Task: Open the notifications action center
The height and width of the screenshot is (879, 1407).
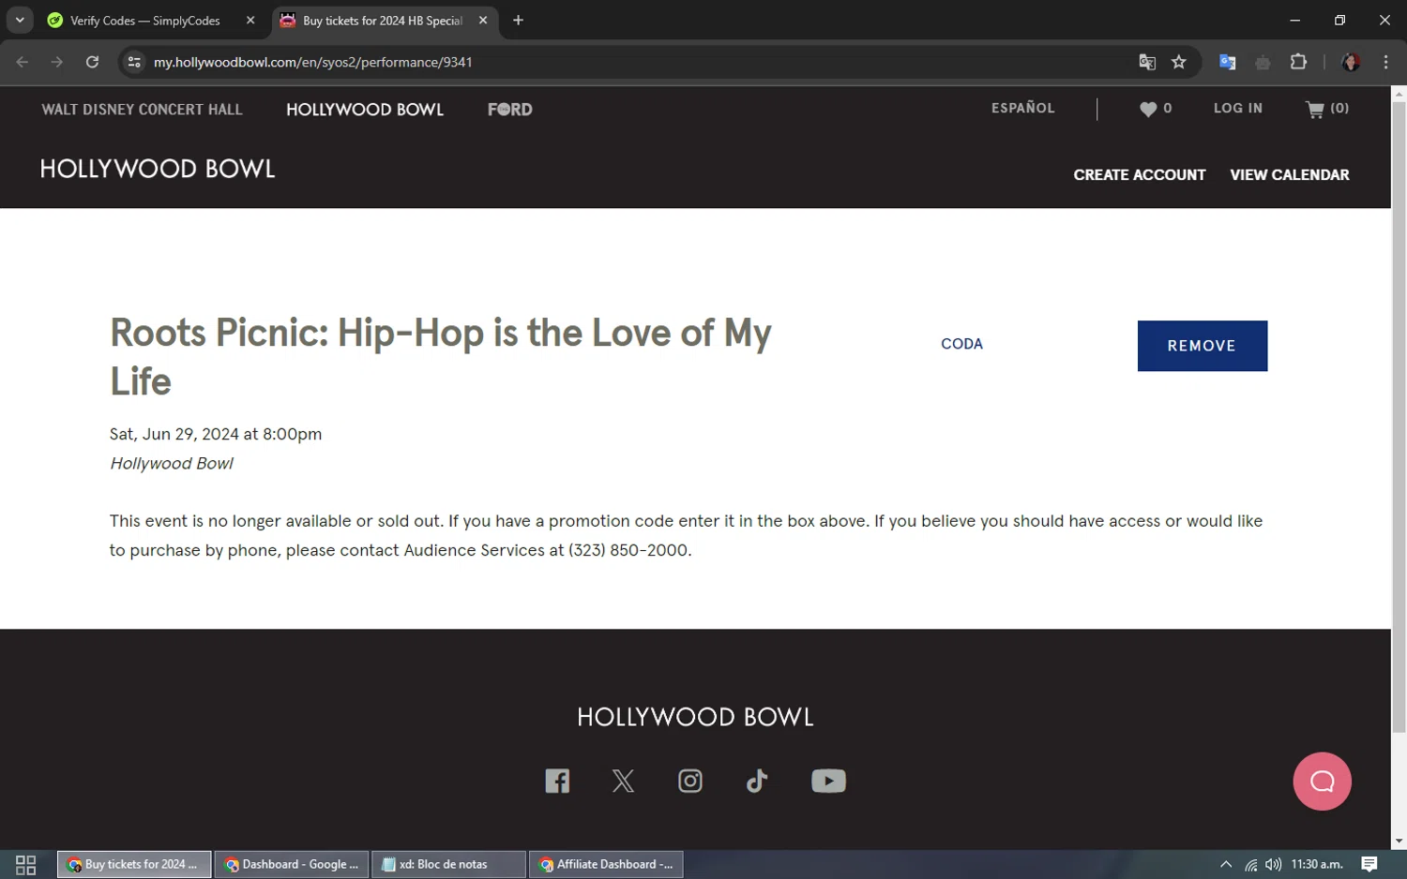Action: pos(1369,864)
